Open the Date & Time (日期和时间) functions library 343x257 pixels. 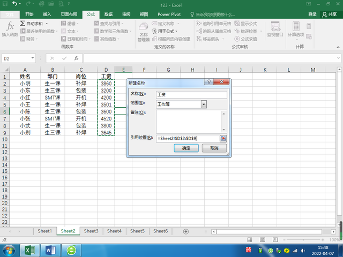click(x=76, y=39)
